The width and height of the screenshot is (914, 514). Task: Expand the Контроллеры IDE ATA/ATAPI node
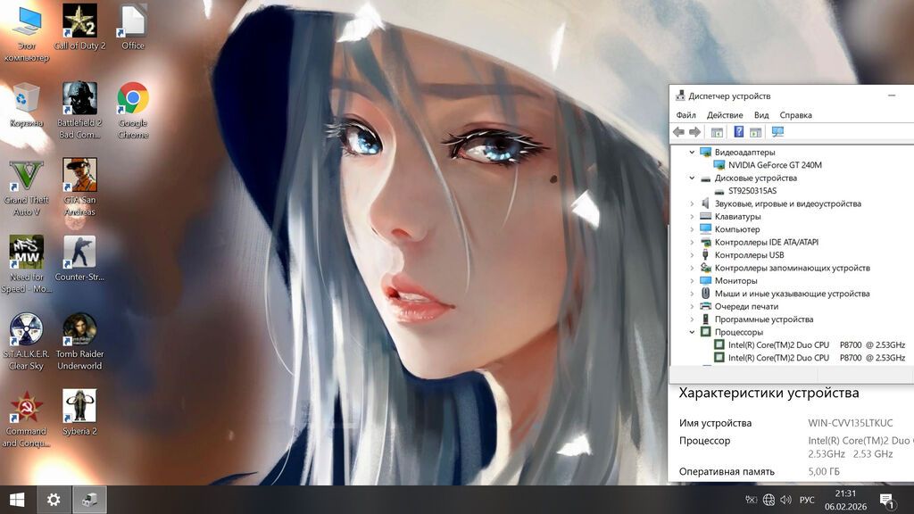(692, 242)
